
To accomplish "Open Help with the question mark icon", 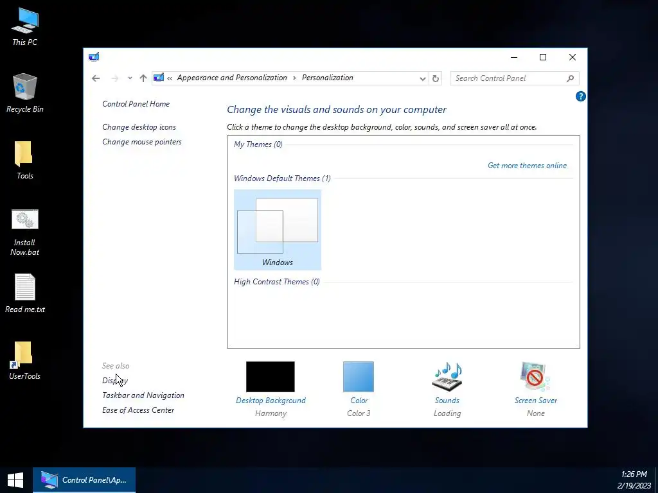I will [580, 96].
